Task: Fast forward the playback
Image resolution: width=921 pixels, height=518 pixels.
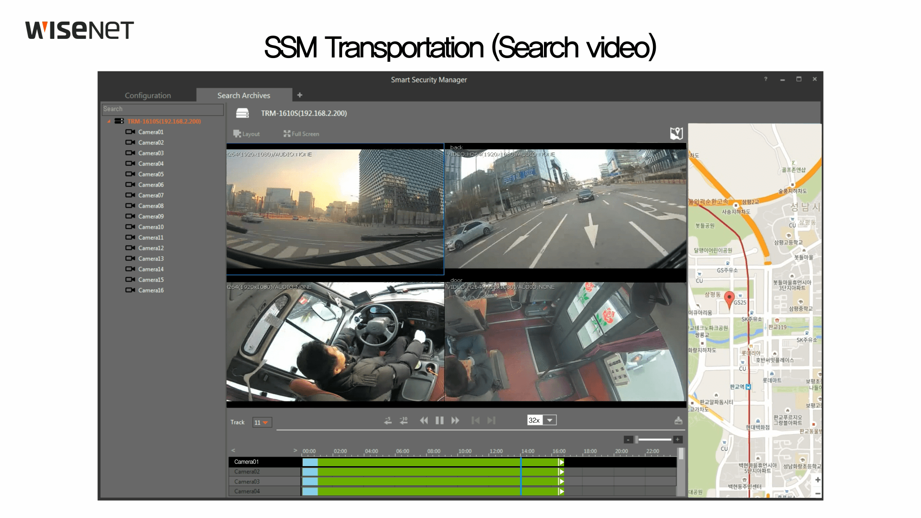Action: pyautogui.click(x=455, y=421)
